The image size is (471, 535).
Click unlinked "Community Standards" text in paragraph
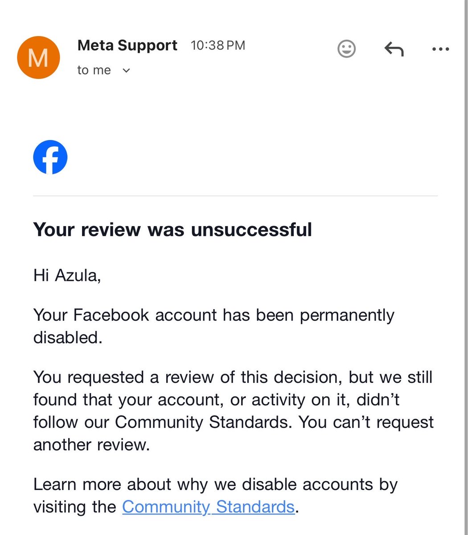[201, 422]
